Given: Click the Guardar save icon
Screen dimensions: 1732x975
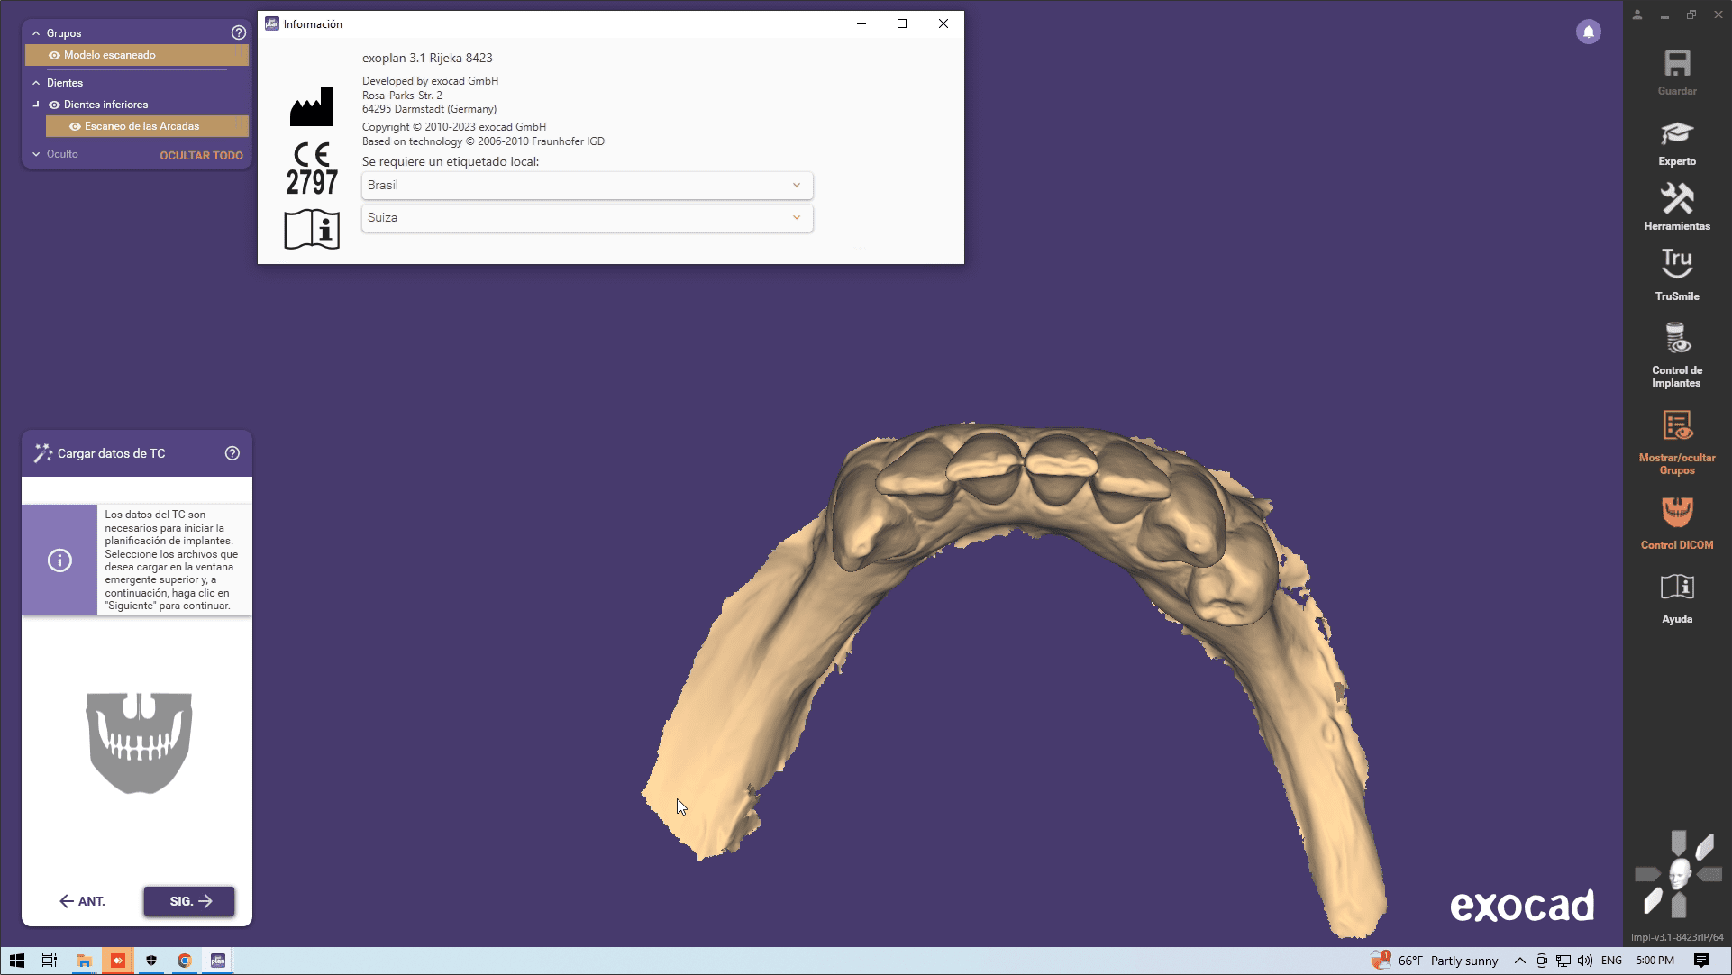Looking at the screenshot, I should click(1676, 72).
